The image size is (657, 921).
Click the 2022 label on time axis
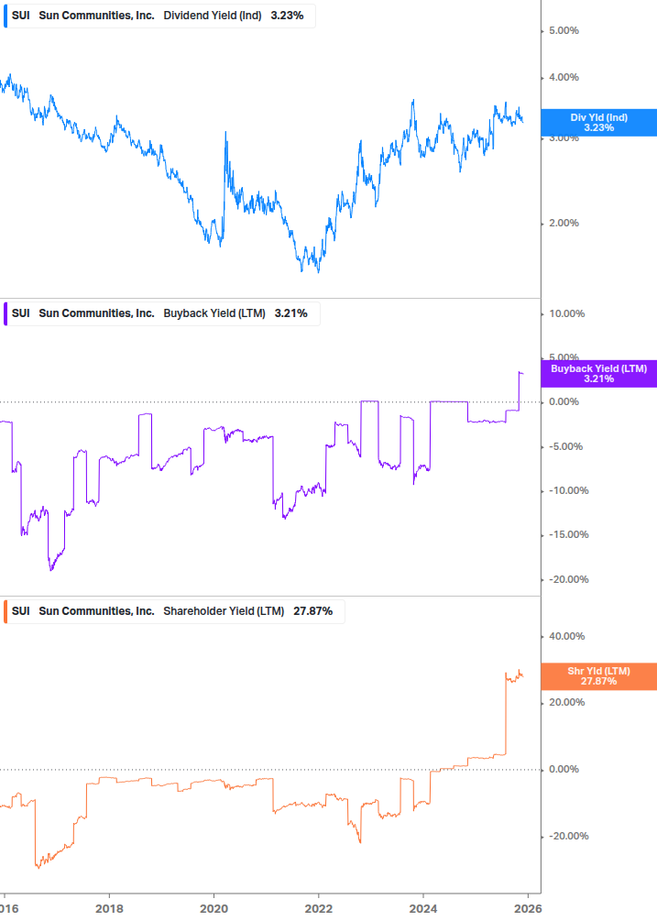coord(319,909)
